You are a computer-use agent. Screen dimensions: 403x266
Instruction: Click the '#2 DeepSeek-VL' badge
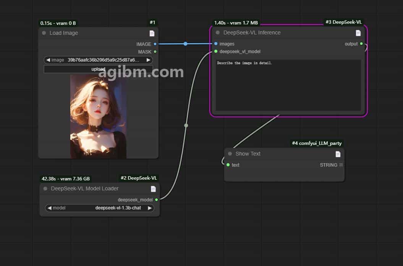click(139, 178)
